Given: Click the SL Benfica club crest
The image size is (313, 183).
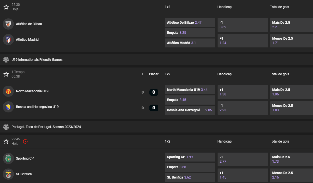Looking at the screenshot, I should click(x=8, y=174).
